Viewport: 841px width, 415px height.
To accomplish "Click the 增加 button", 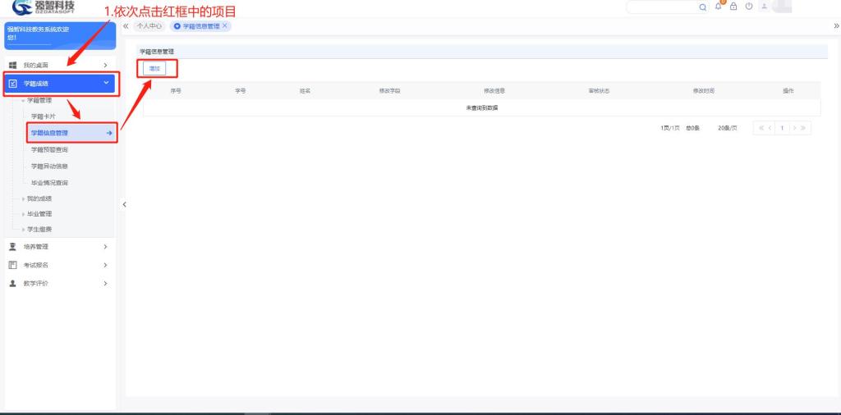I will pos(154,69).
